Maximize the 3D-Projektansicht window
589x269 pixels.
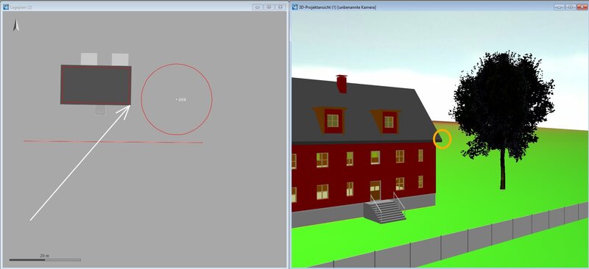pyautogui.click(x=570, y=7)
